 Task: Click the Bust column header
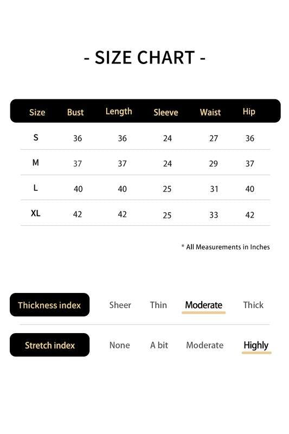tap(75, 112)
